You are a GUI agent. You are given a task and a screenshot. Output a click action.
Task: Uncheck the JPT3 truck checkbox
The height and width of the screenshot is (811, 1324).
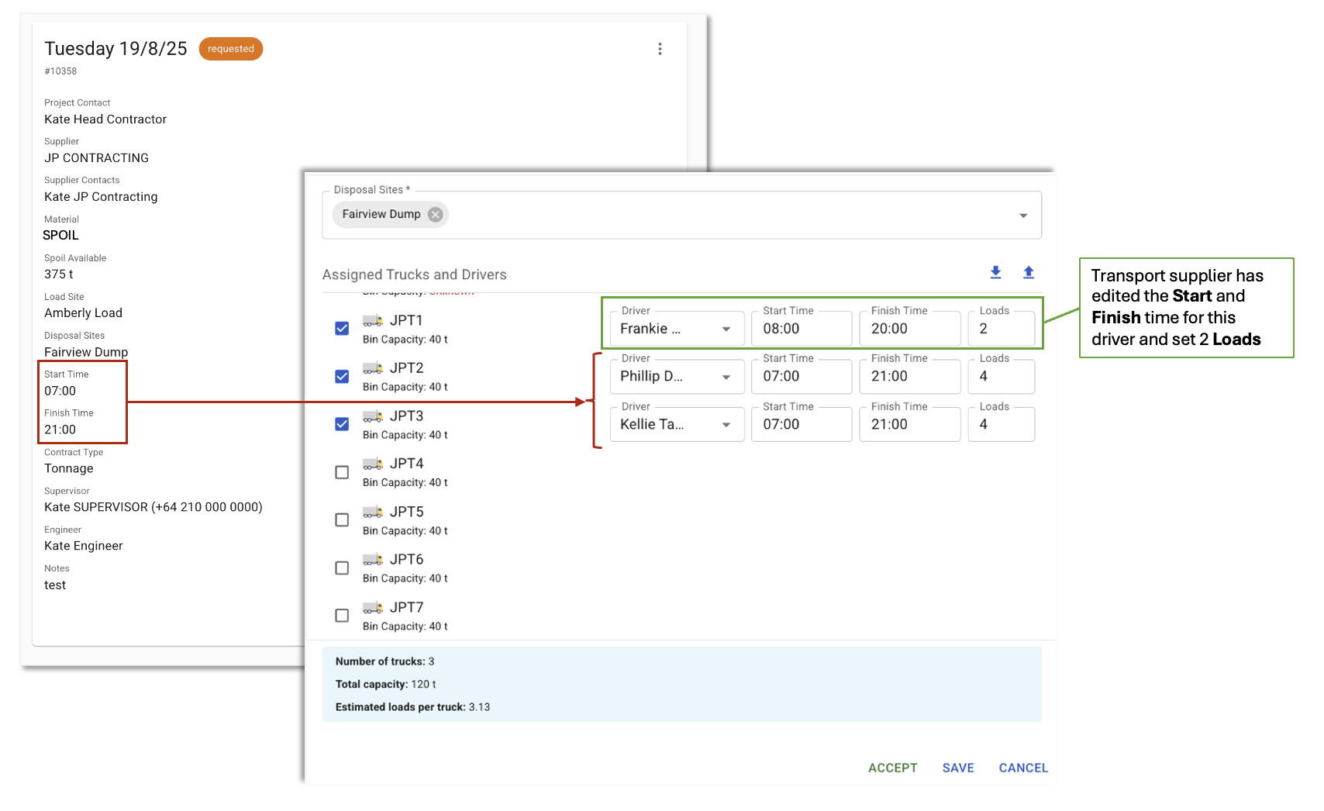pyautogui.click(x=342, y=424)
